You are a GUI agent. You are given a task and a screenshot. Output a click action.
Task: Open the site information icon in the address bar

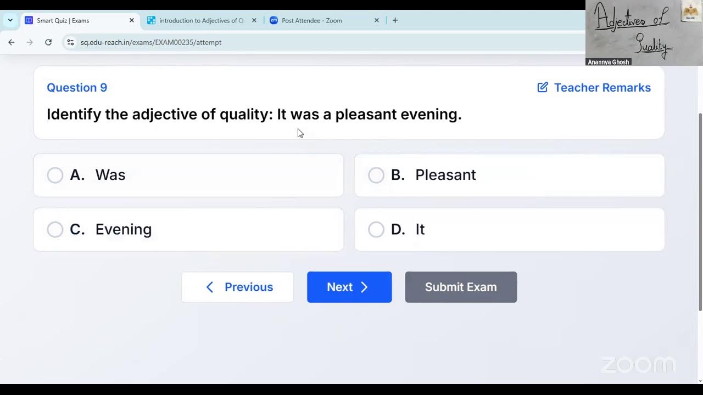pos(70,42)
